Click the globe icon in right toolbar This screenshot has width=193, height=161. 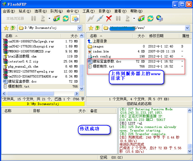(x=159, y=18)
